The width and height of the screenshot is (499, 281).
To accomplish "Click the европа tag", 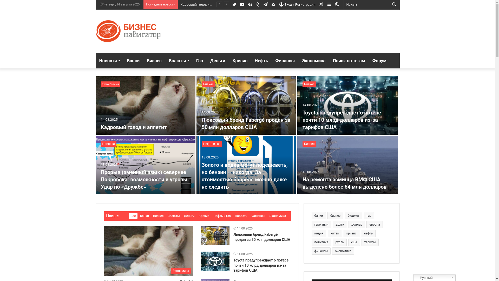I will [x=375, y=225].
